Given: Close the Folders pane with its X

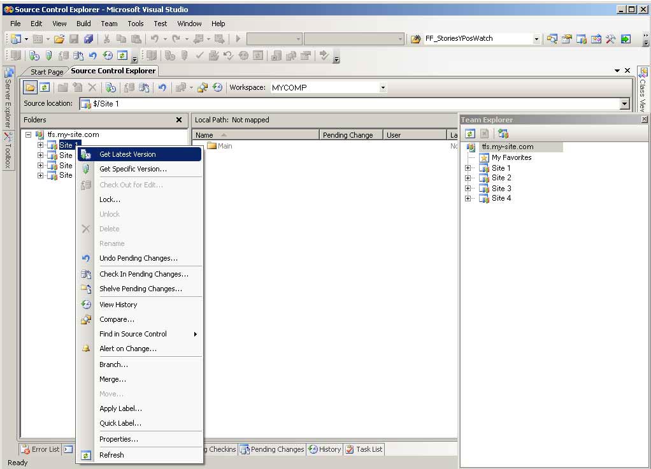Looking at the screenshot, I should 179,120.
